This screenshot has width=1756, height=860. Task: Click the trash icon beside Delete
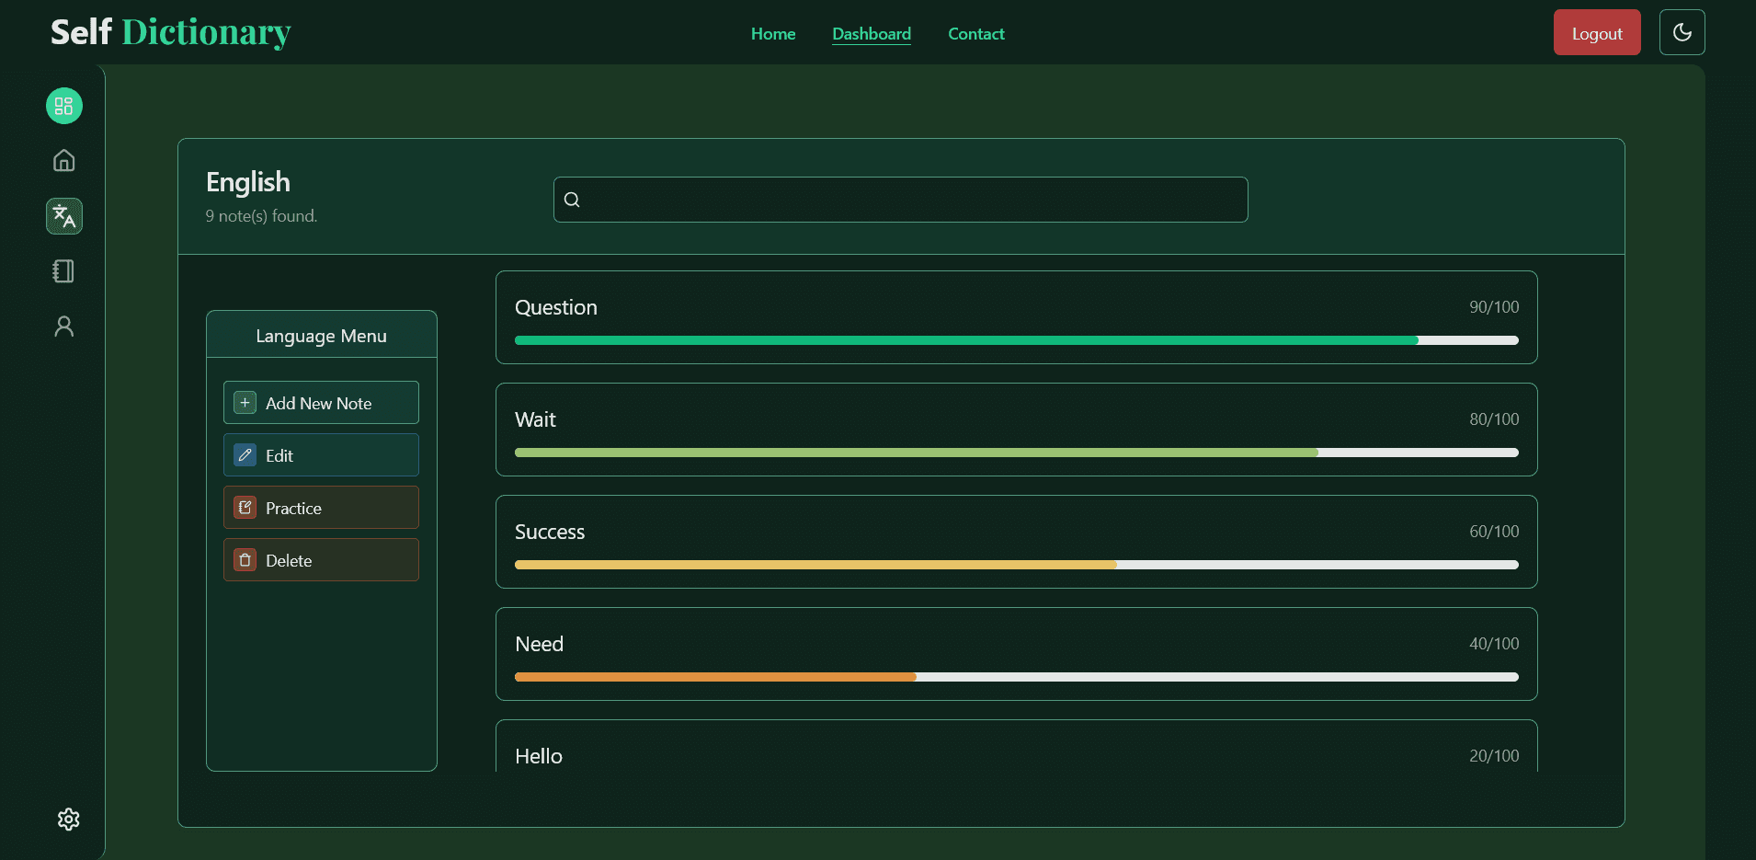[x=245, y=560]
